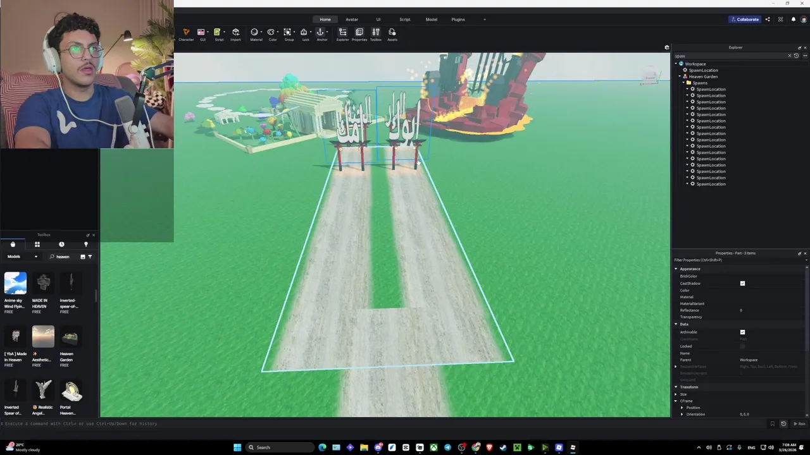Open viewport settings gear icon
Viewport: 810px width, 455px height.
[666, 47]
